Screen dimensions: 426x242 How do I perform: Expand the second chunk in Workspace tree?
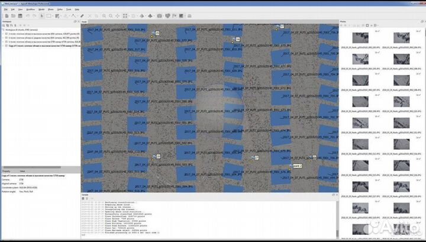click(4, 38)
